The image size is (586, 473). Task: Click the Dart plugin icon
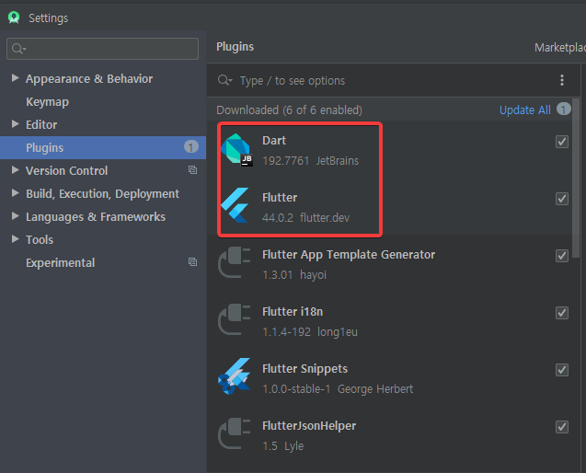(x=237, y=150)
